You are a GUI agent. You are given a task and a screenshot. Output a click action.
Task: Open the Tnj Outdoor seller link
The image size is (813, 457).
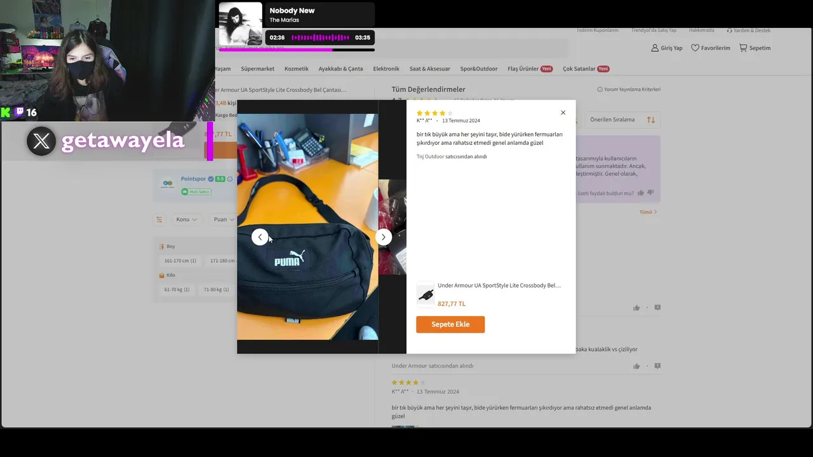click(x=431, y=156)
